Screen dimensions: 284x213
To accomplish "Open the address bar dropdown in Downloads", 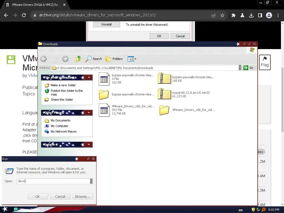I will click(x=240, y=68).
